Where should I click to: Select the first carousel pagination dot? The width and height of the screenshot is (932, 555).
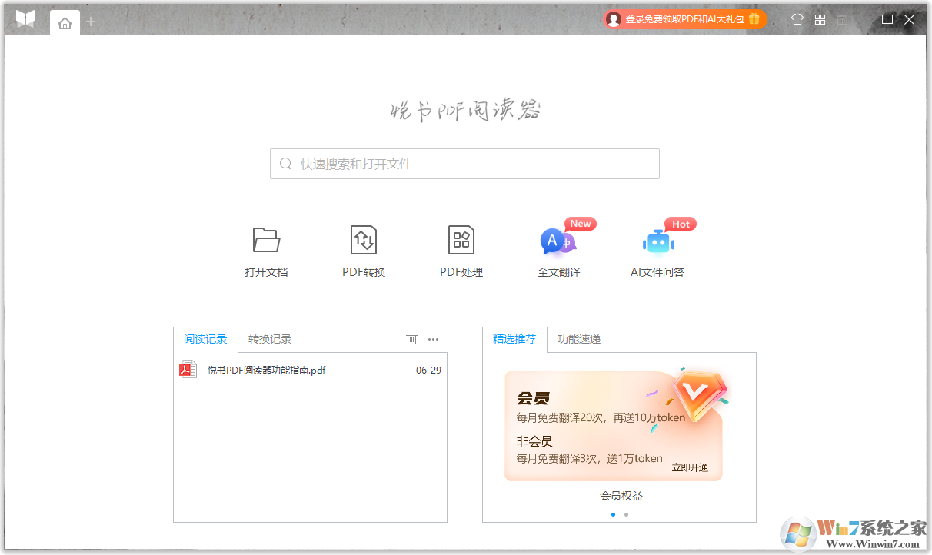tap(613, 513)
